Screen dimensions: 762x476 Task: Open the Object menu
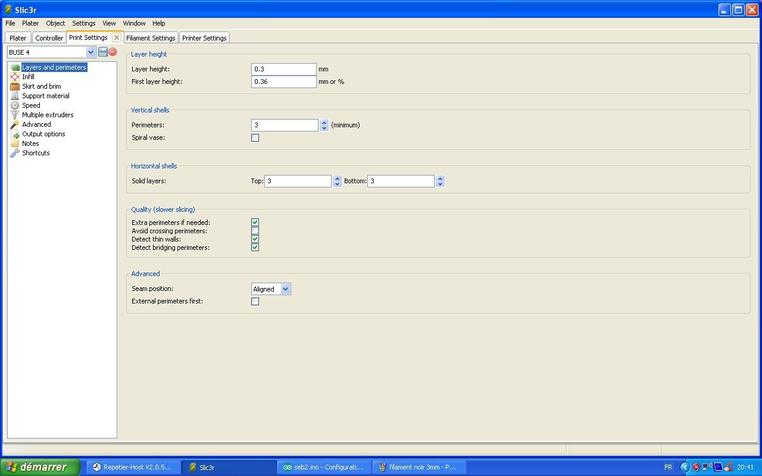55,23
